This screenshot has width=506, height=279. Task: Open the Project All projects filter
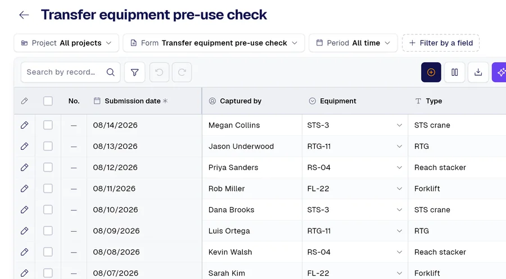pos(66,43)
